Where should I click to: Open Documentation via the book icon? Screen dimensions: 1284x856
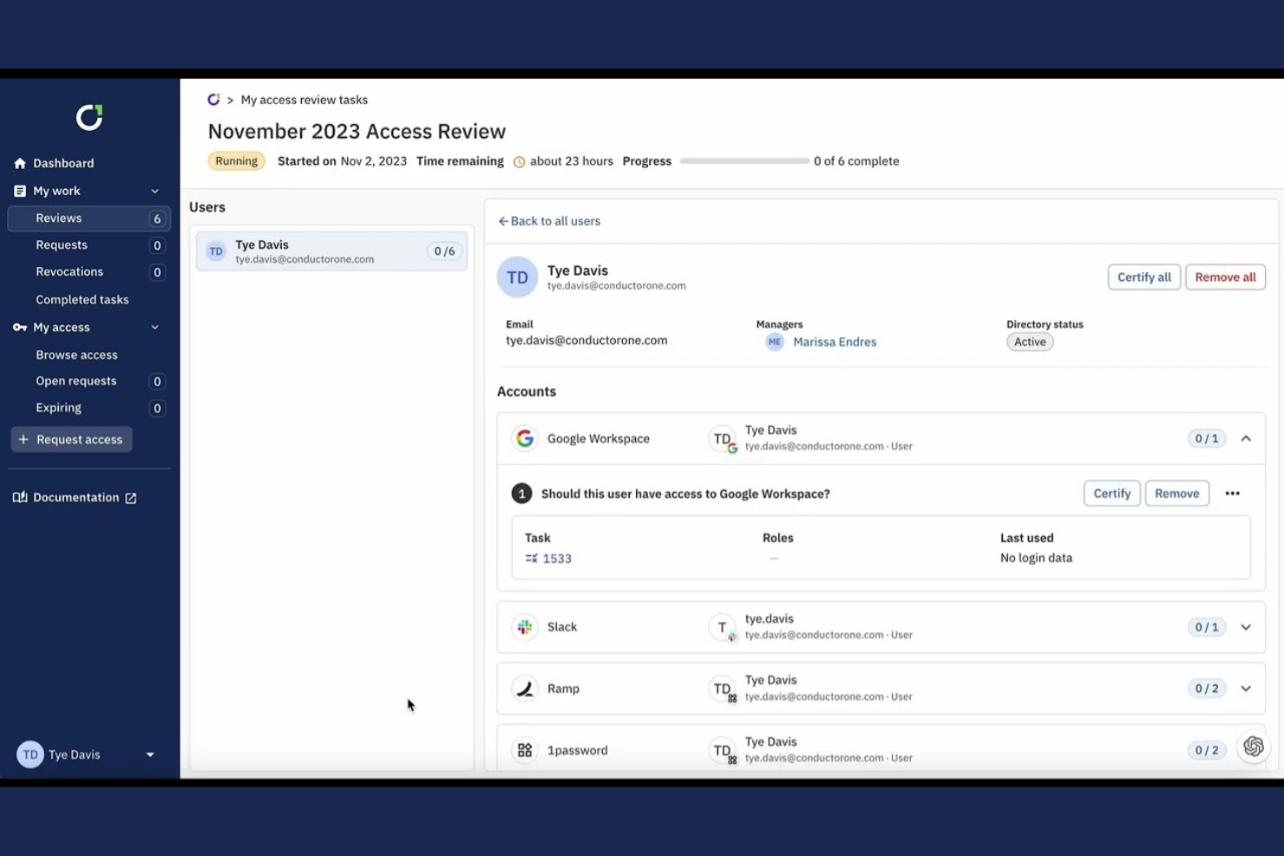pos(19,496)
